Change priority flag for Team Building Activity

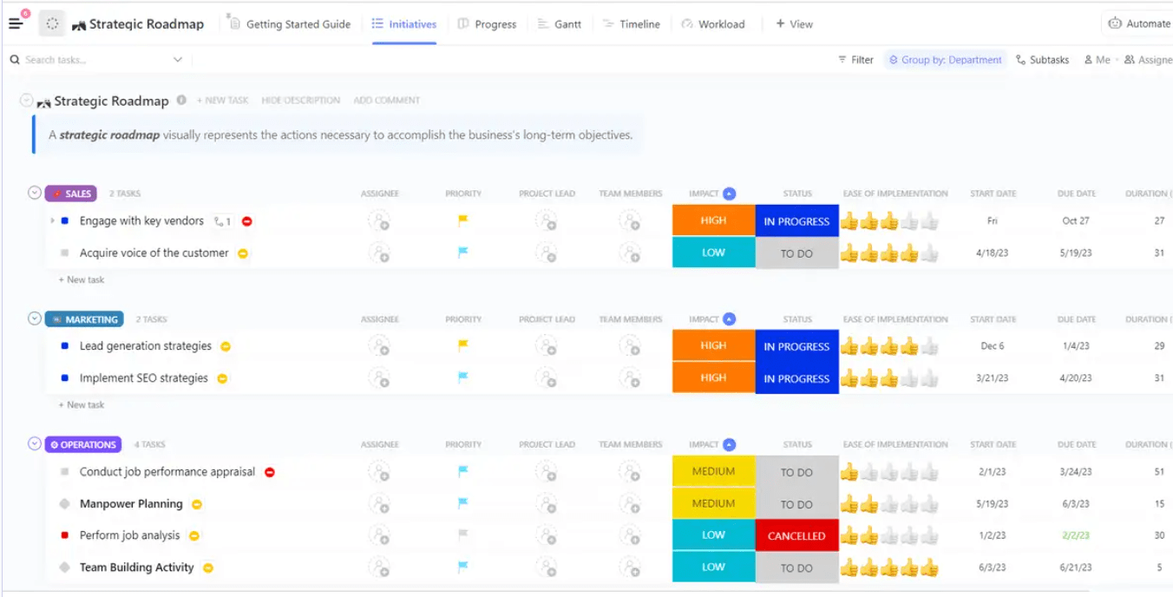(463, 567)
